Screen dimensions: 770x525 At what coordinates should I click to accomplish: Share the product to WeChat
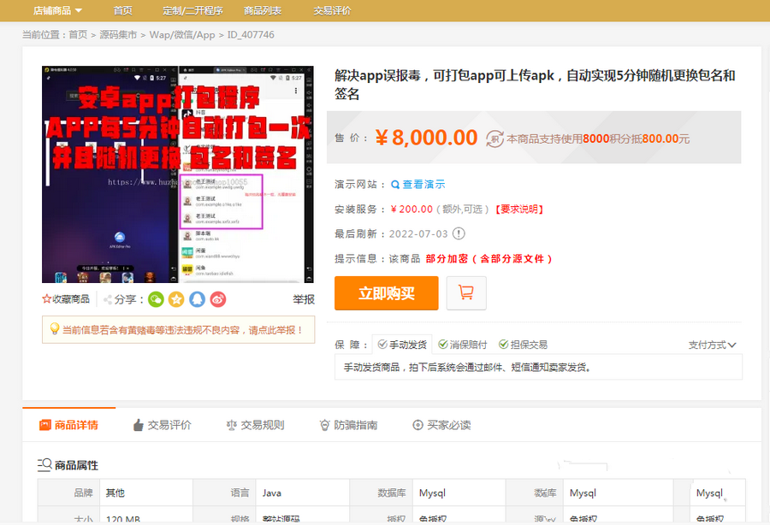coord(155,299)
